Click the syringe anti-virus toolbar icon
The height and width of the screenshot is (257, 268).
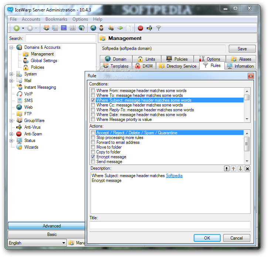[x=149, y=28]
